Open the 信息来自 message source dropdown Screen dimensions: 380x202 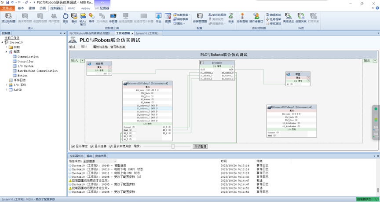tap(115, 161)
